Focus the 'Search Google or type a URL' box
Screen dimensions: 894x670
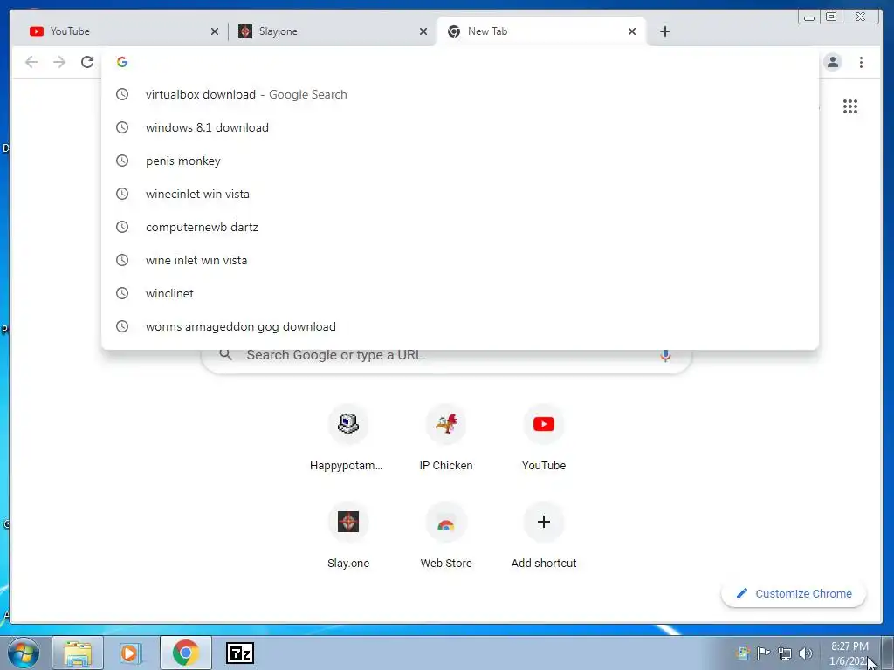[x=446, y=356]
